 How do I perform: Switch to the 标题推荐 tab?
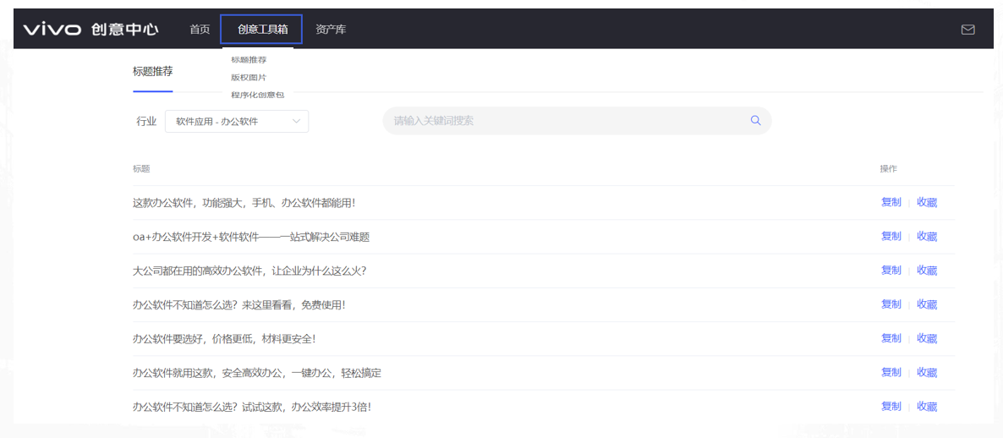(152, 72)
